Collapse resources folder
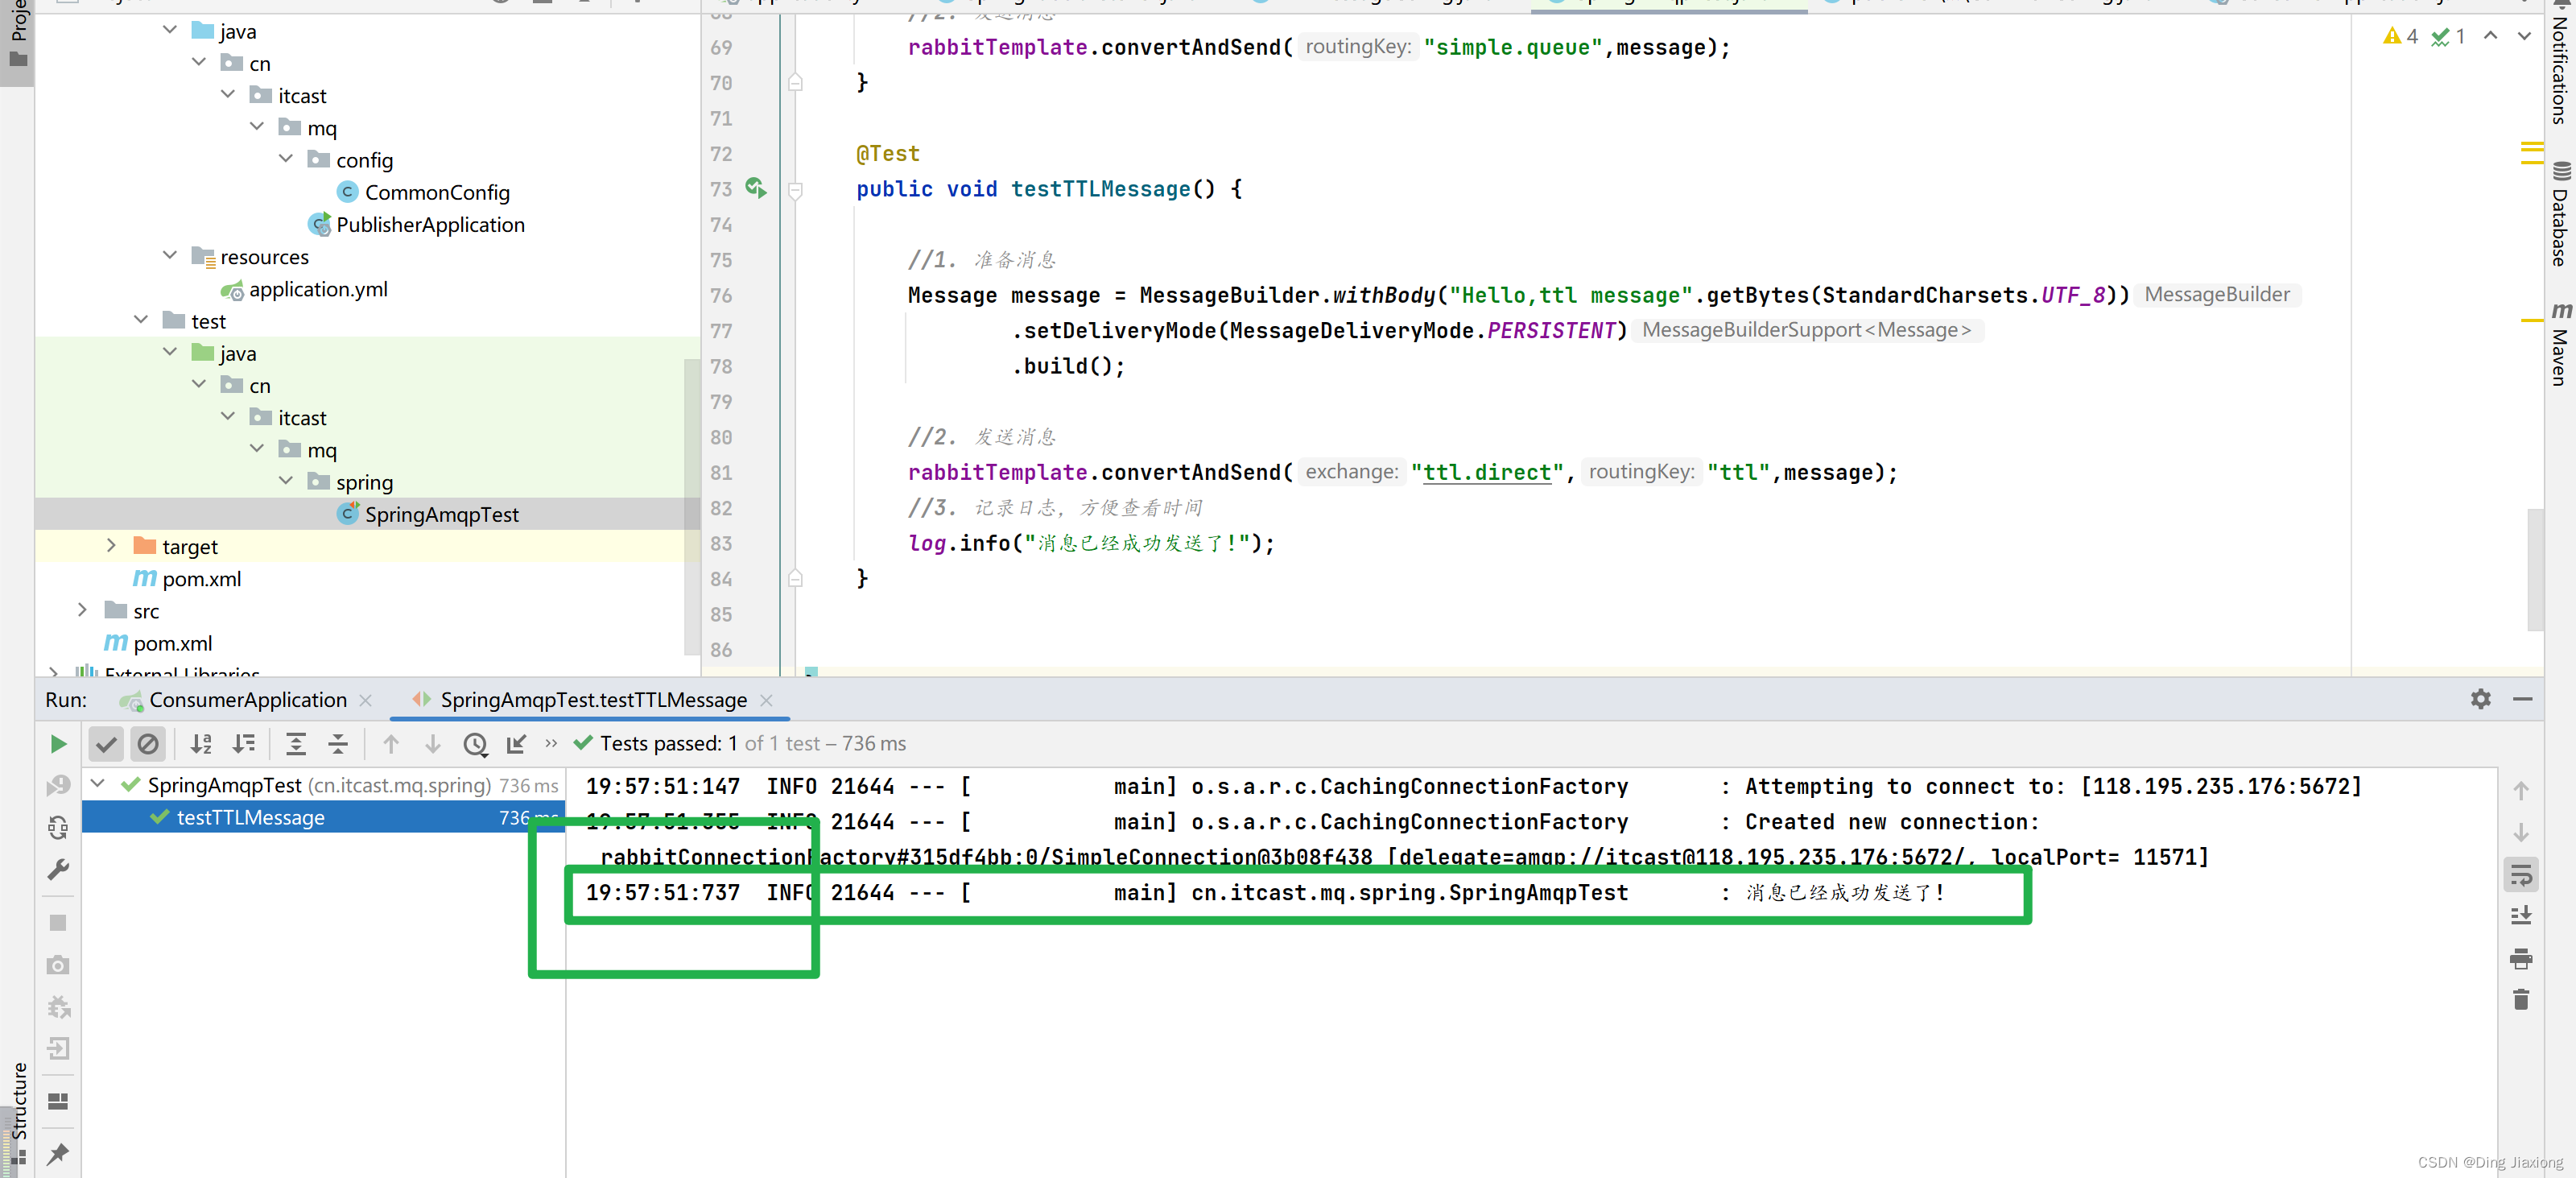Screen dimensions: 2576x1178 (x=170, y=255)
